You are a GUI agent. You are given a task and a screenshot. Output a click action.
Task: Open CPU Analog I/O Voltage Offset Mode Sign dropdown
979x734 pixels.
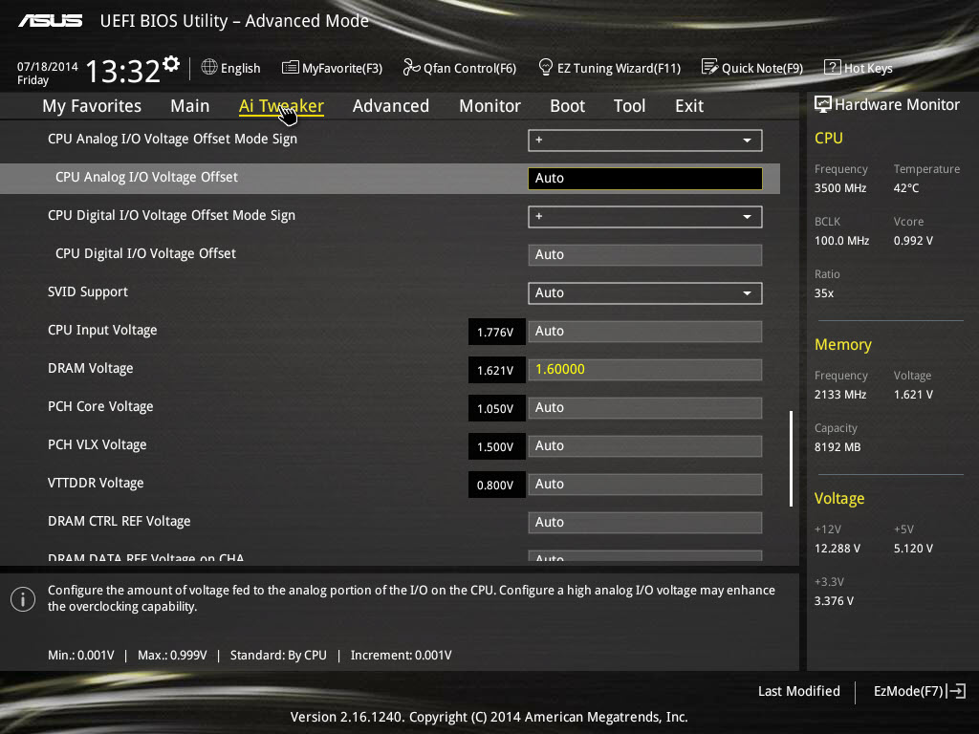tap(645, 140)
